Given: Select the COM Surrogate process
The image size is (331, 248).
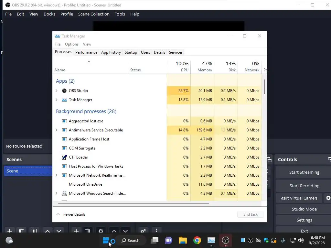Looking at the screenshot, I should (x=157, y=148).
